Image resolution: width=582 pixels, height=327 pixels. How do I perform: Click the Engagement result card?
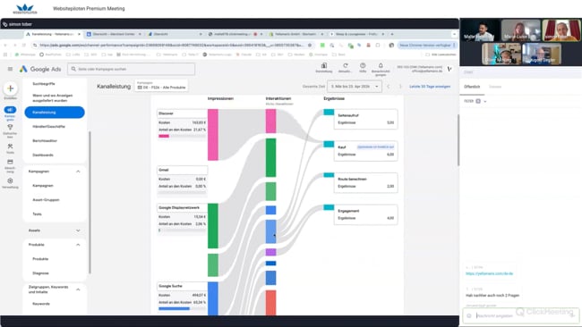pyautogui.click(x=365, y=214)
